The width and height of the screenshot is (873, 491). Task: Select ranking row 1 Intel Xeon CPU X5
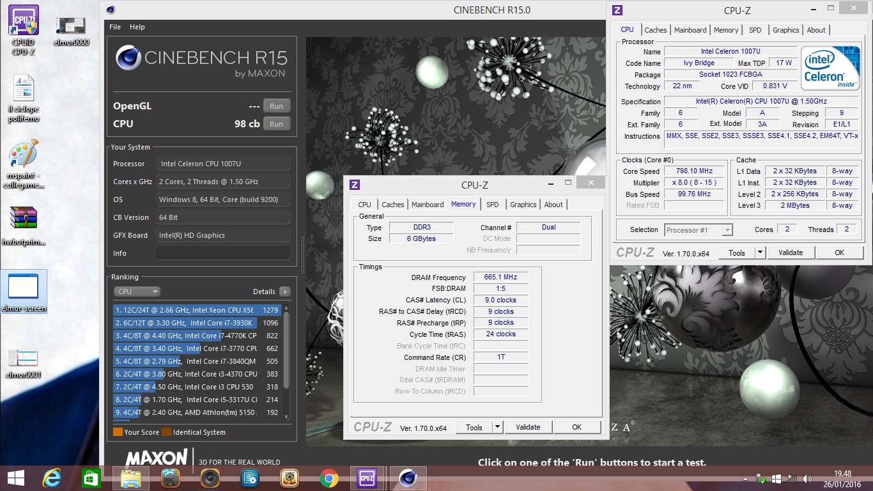[x=197, y=310]
